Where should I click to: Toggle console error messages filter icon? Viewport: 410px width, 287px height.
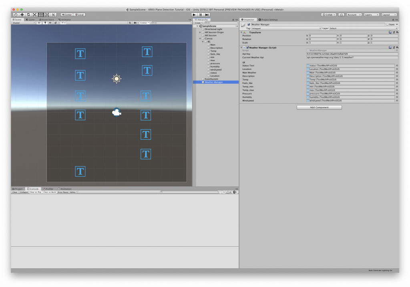[x=235, y=192]
